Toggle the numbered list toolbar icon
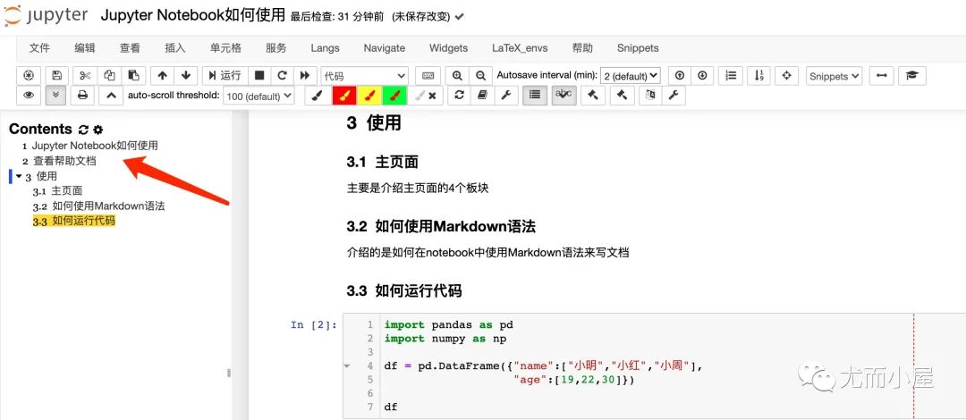 click(731, 75)
